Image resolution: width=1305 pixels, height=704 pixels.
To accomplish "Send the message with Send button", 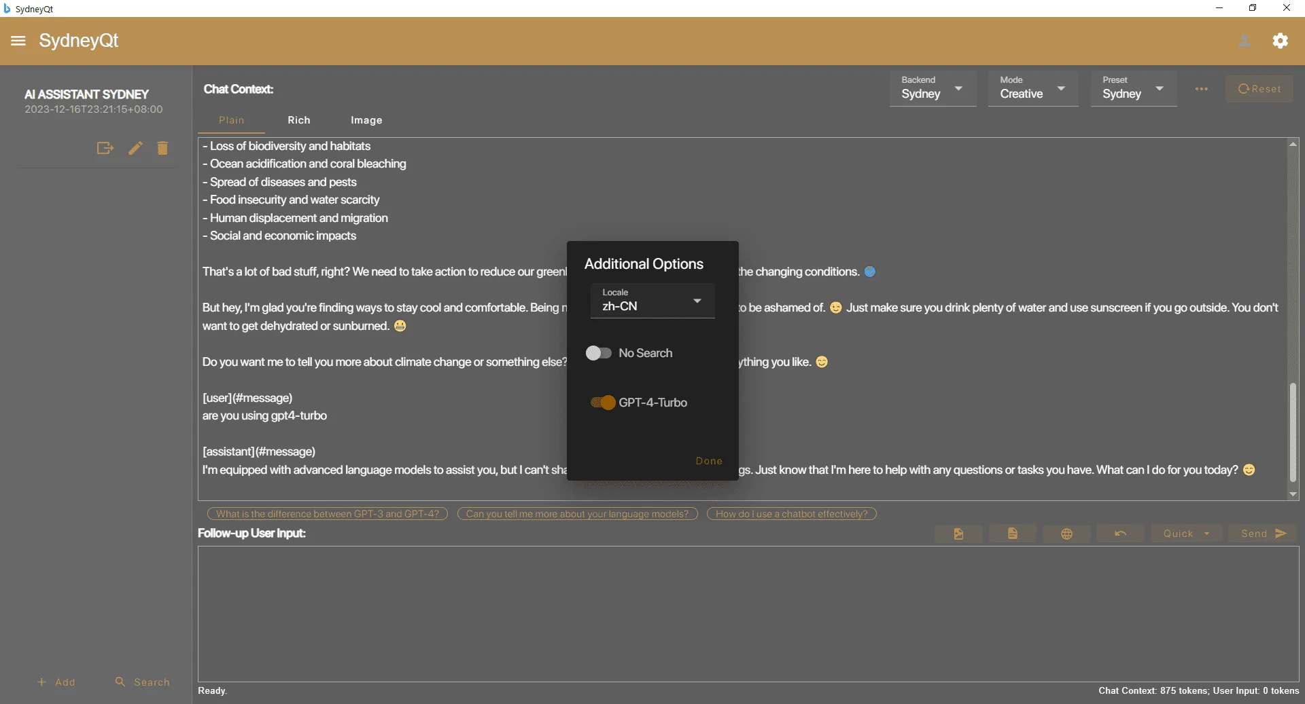I will (x=1264, y=534).
